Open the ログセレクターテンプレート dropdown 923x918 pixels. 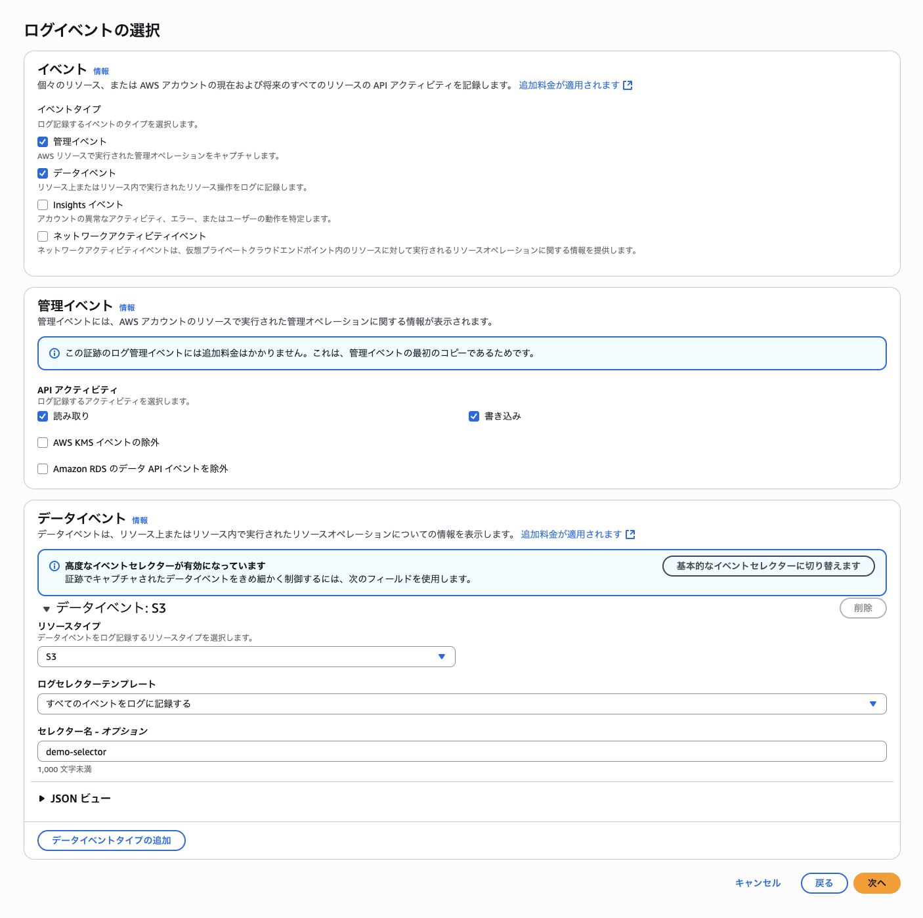click(462, 704)
